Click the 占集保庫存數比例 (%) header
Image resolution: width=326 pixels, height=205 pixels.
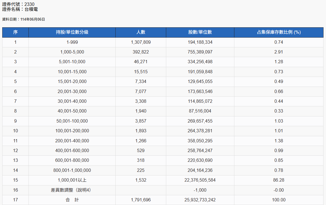pyautogui.click(x=279, y=32)
